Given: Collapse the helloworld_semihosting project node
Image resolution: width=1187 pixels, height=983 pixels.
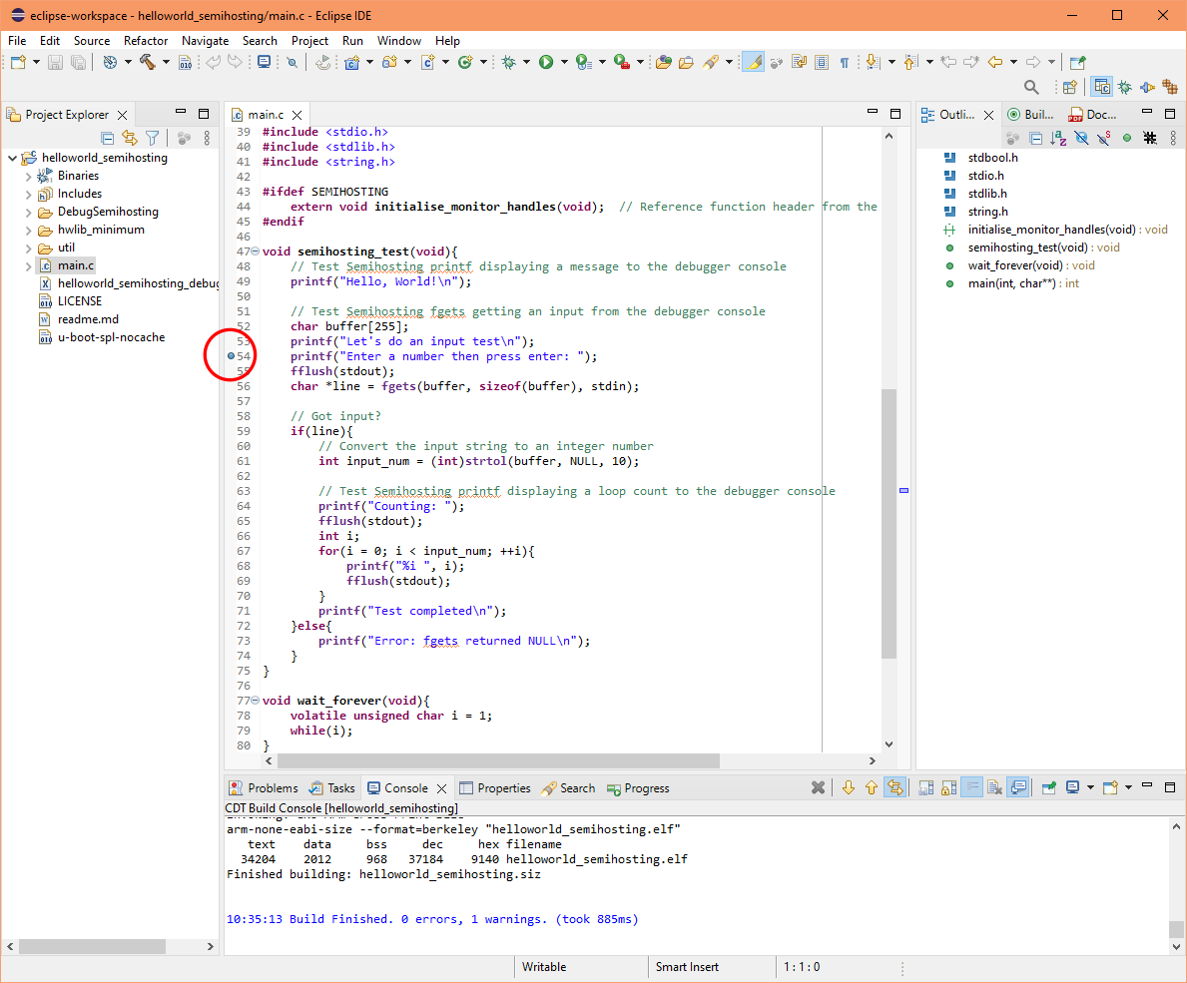Looking at the screenshot, I should pyautogui.click(x=12, y=157).
